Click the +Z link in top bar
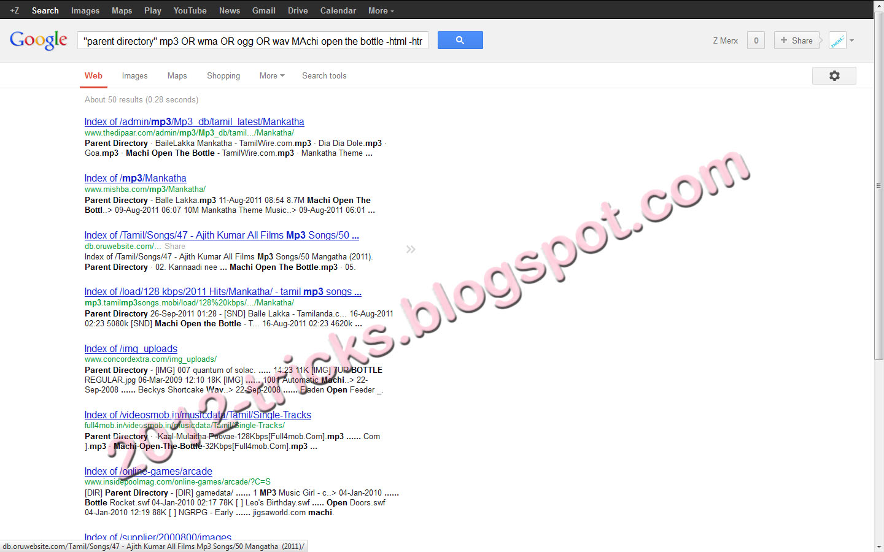 click(x=15, y=10)
